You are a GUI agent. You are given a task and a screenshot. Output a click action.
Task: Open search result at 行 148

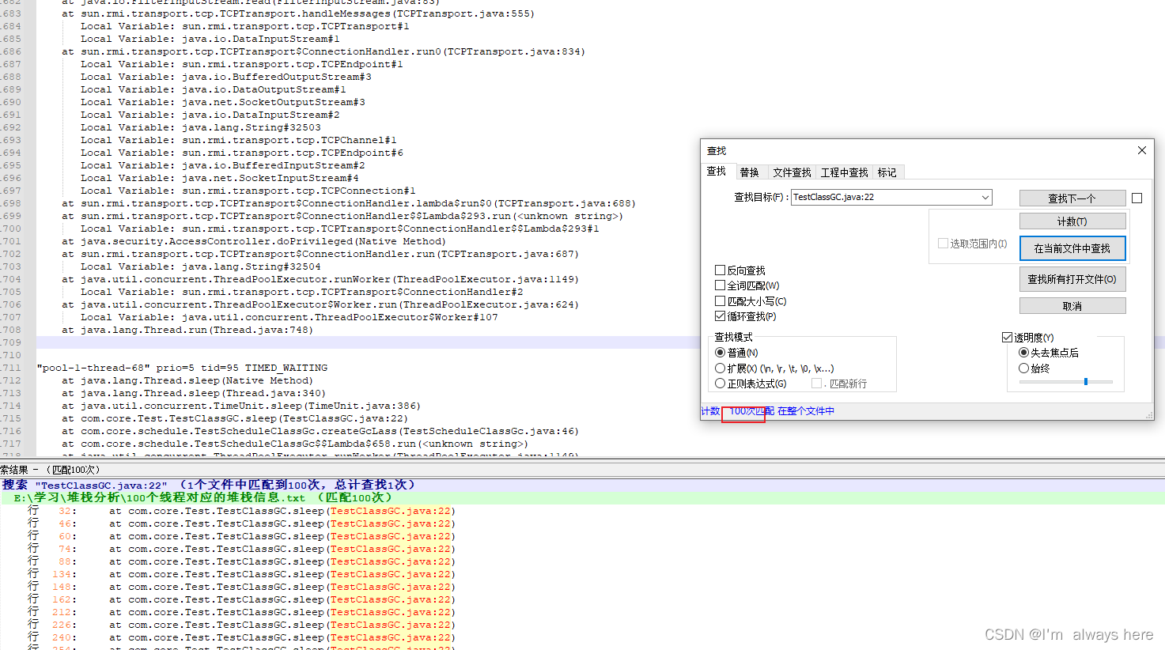pyautogui.click(x=240, y=587)
